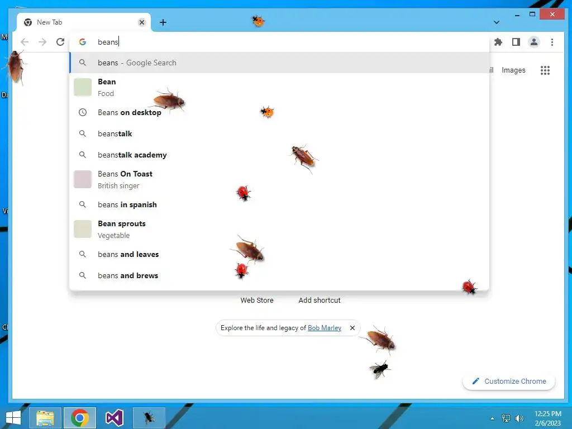This screenshot has width=572, height=429.
Task: Click the search icon beside beans and brews
Action: [83, 275]
